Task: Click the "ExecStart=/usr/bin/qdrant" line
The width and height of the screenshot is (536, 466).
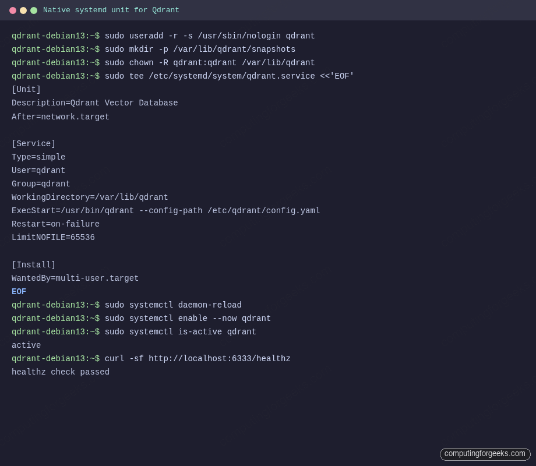Action: click(x=166, y=211)
